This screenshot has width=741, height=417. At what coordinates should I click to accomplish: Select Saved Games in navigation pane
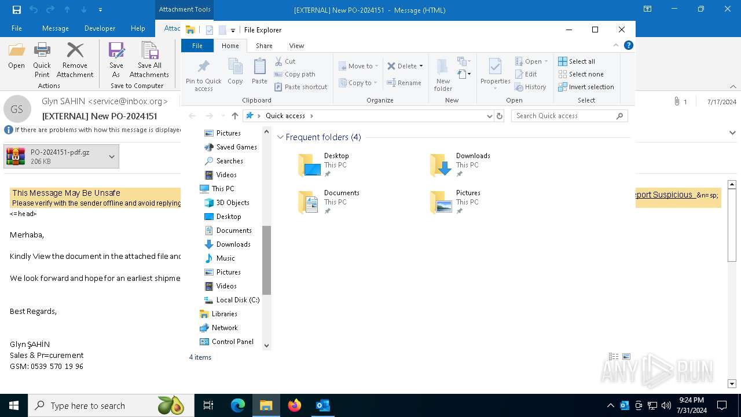tap(230, 147)
